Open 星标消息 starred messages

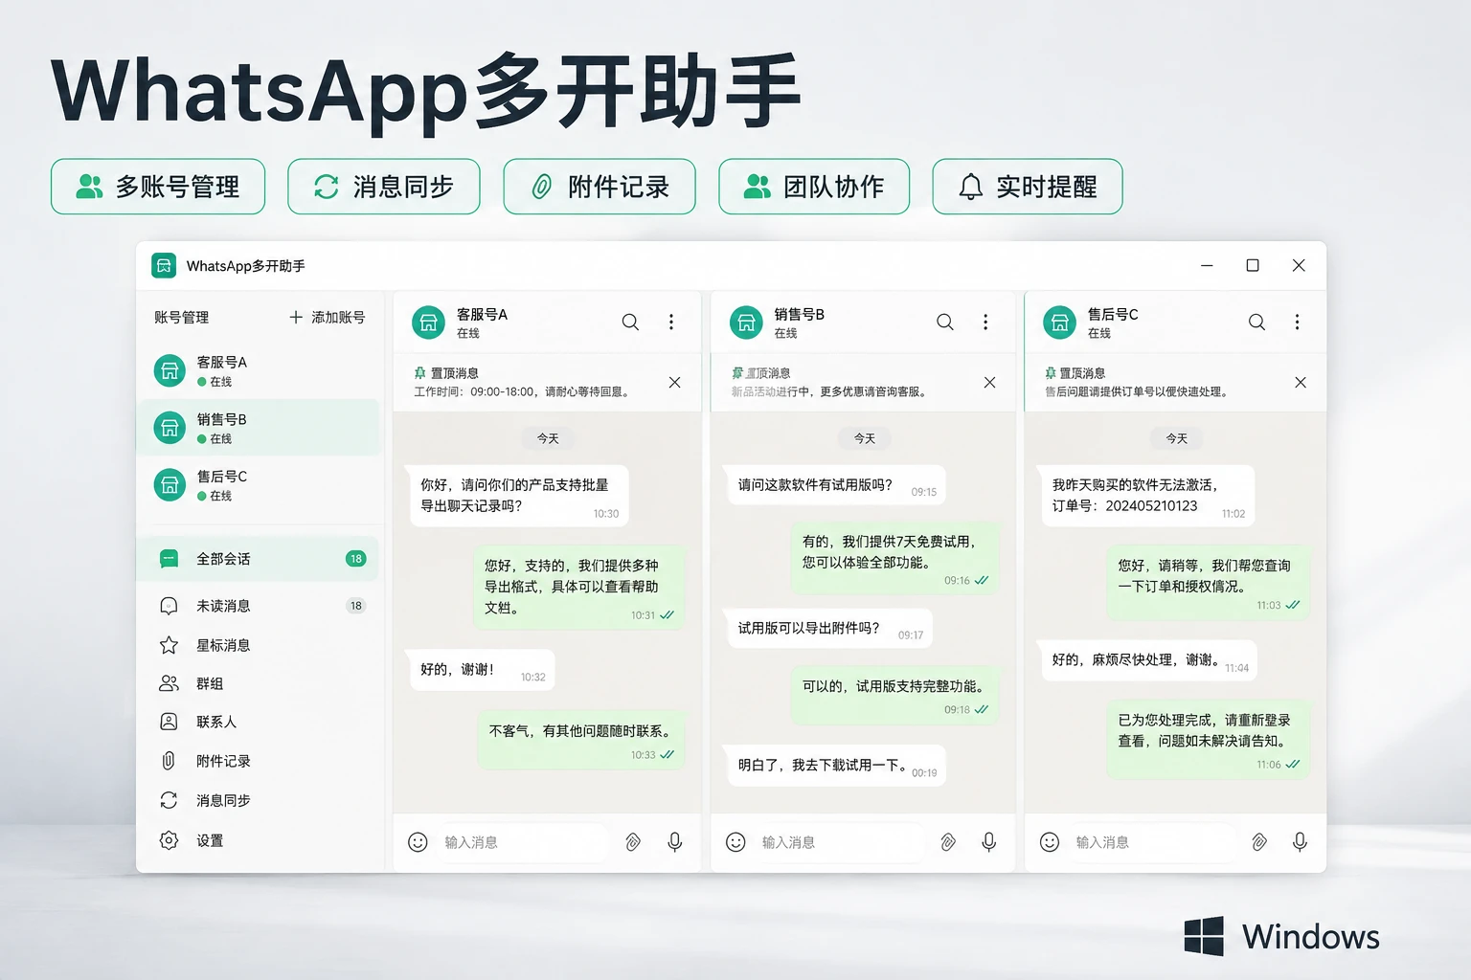click(x=259, y=645)
